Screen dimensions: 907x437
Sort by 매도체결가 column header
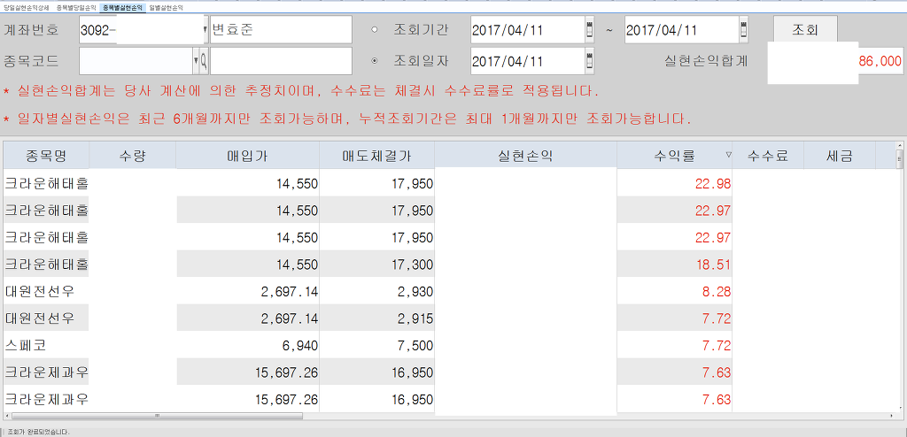376,156
